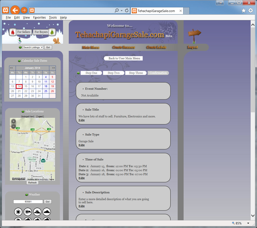Click the map Refresh button
Viewport: 257px width, 228px height.
pyautogui.click(x=32, y=183)
